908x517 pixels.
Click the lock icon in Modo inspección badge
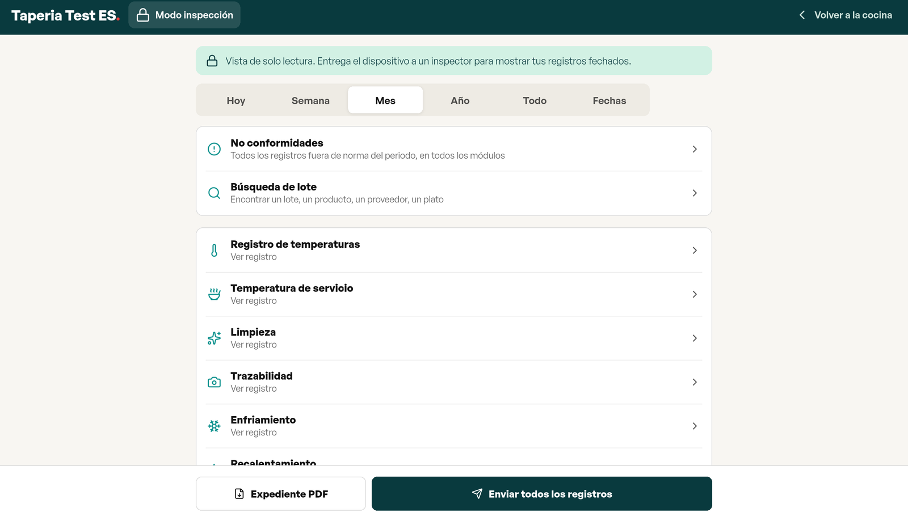(x=143, y=15)
